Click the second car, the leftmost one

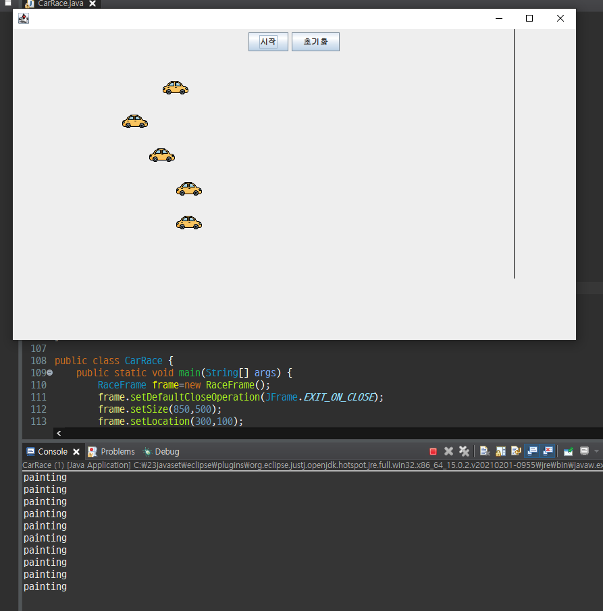point(135,121)
